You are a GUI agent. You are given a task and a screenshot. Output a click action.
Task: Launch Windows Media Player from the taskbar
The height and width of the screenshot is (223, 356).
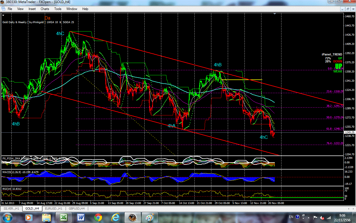[x=28, y=217]
